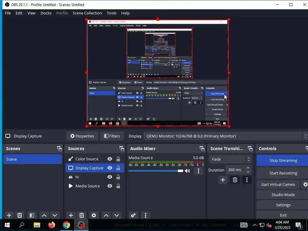The image size is (308, 231).
Task: Remove scene transition trash icon
Action: [235, 180]
